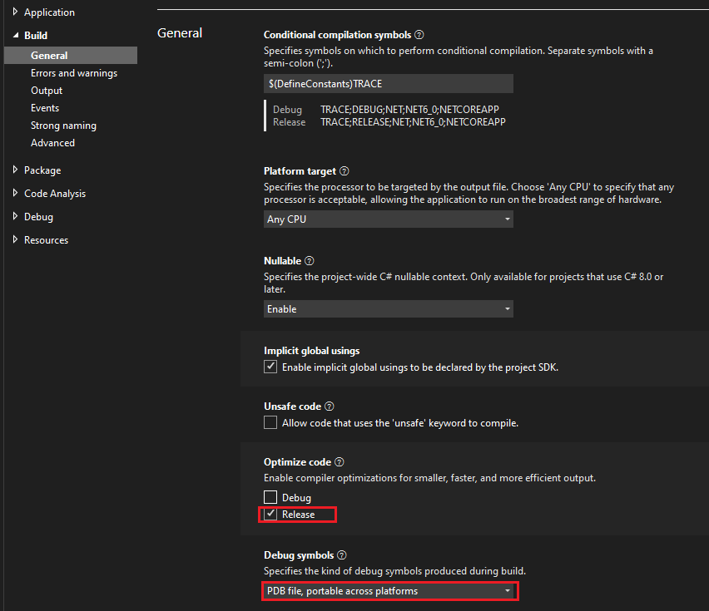Open the Strong naming settings
Screen dimensions: 709x611
point(63,125)
